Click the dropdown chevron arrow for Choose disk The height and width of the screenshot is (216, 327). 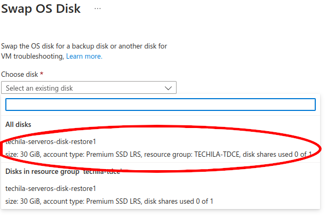point(169,88)
